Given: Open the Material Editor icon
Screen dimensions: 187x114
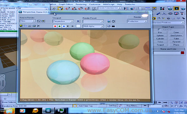Looking at the screenshot, I should click(162, 8).
